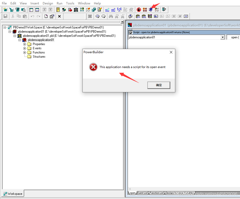Click the Find binoculars icon
Screen dimensions: 240x199
pyautogui.click(x=111, y=16)
